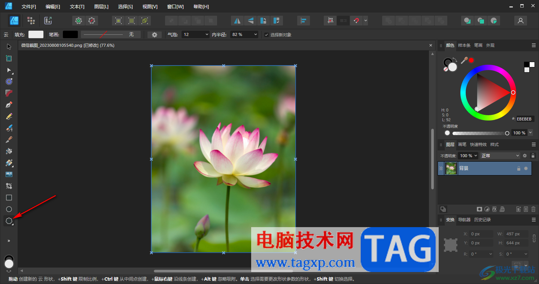Switch to the 历史记录 tab
Viewport: 539px width, 284px height.
[482, 220]
